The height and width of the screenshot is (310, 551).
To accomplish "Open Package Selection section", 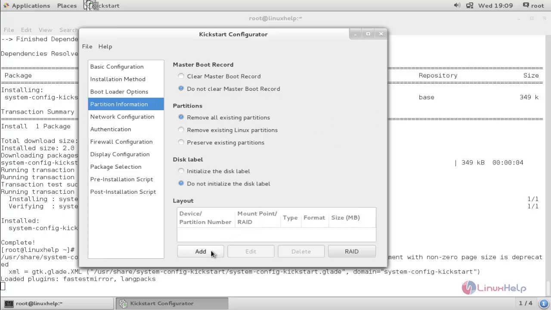I will [x=126, y=167].
